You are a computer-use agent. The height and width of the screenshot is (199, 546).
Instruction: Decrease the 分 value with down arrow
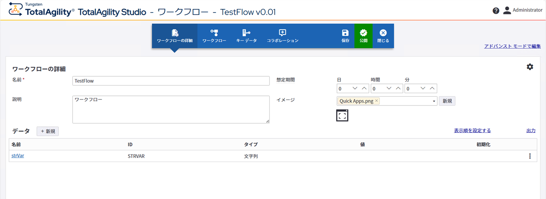tap(423, 88)
